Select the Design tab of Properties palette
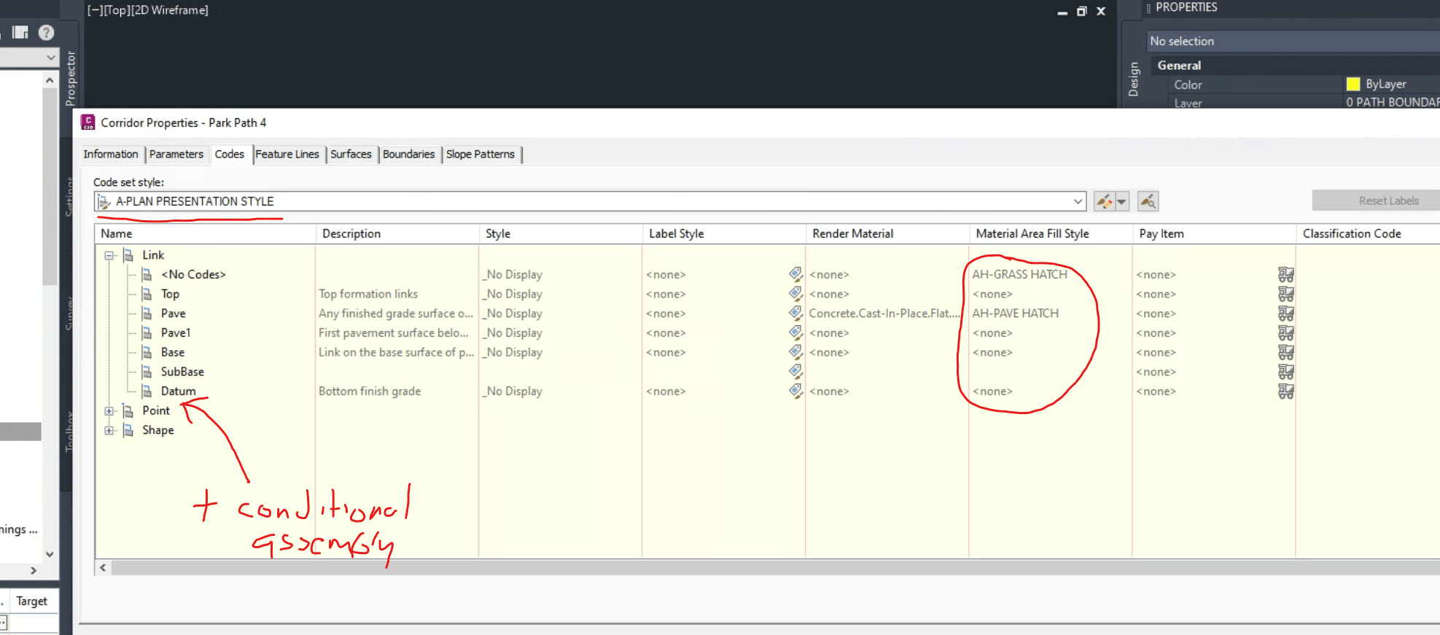Screen dimensions: 1440x635 coord(1134,79)
